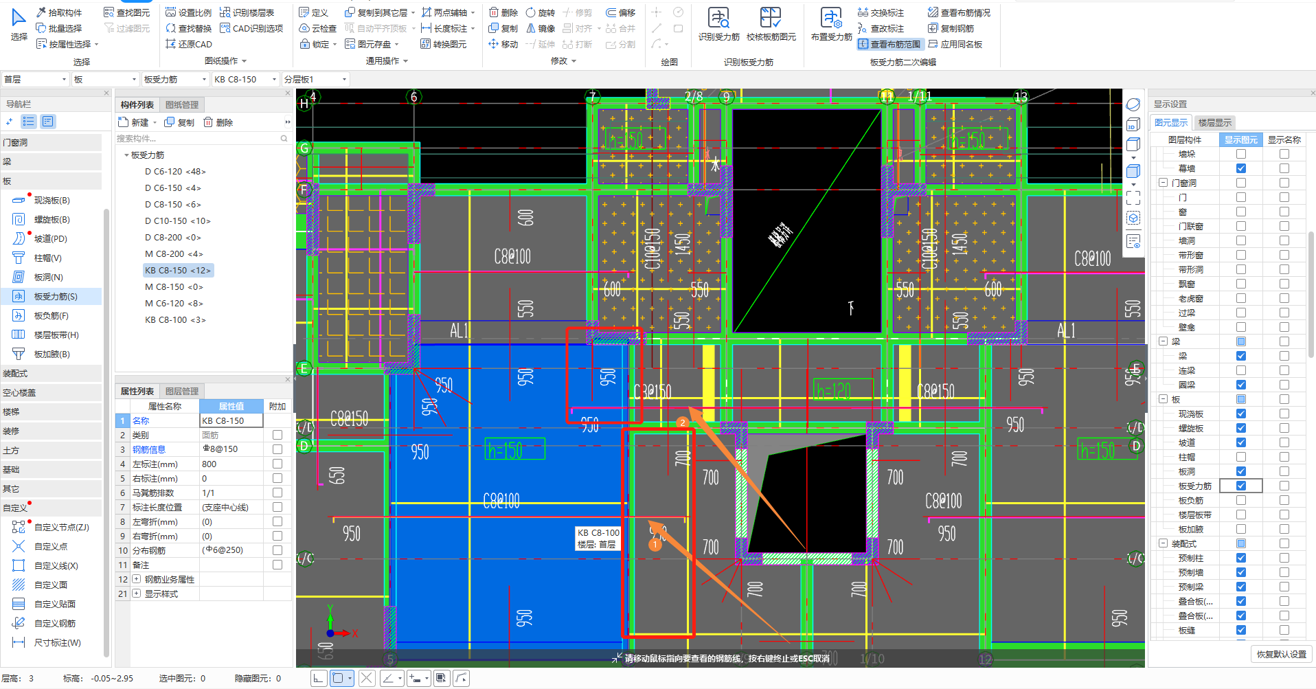Click 查看布筋情况 tool
This screenshot has width=1316, height=689.
coord(959,12)
